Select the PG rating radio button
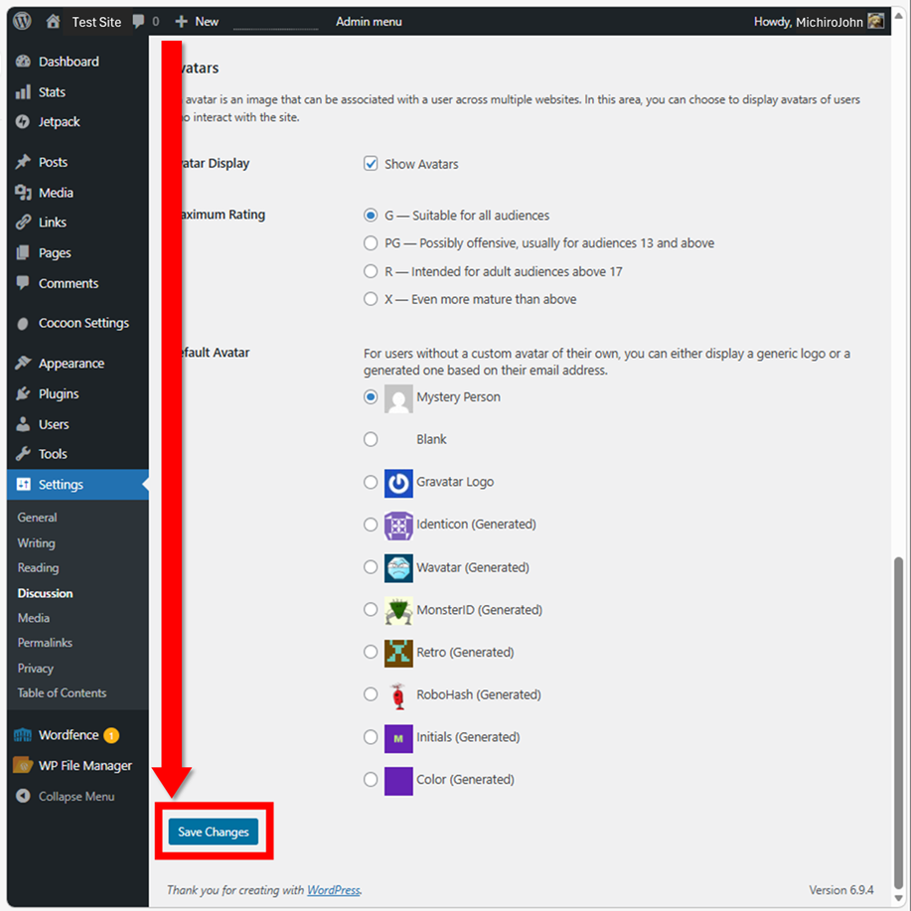The height and width of the screenshot is (911, 911). pos(372,243)
